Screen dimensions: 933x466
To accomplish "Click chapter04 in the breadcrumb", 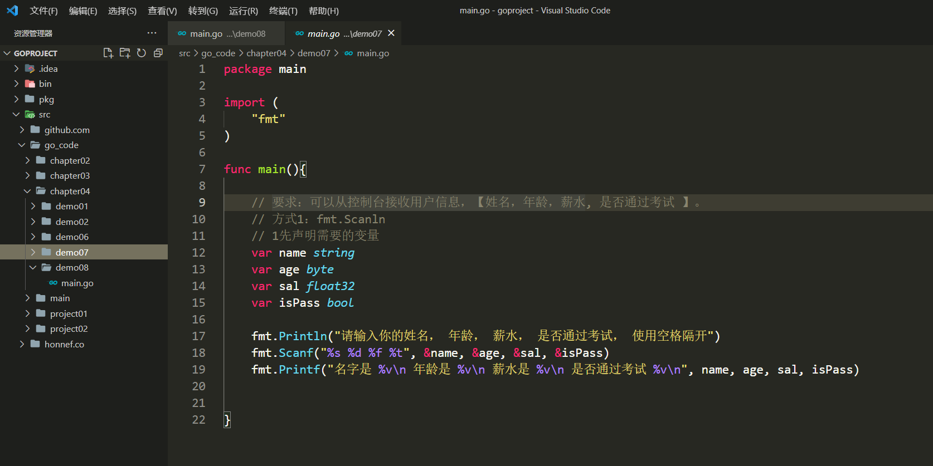I will click(266, 53).
